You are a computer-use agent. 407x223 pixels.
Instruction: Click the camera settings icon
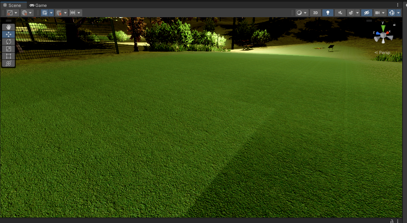pyautogui.click(x=378, y=12)
